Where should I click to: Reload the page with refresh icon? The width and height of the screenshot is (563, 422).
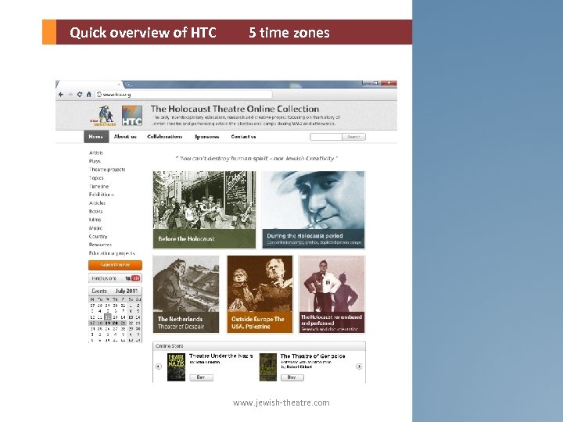click(80, 95)
